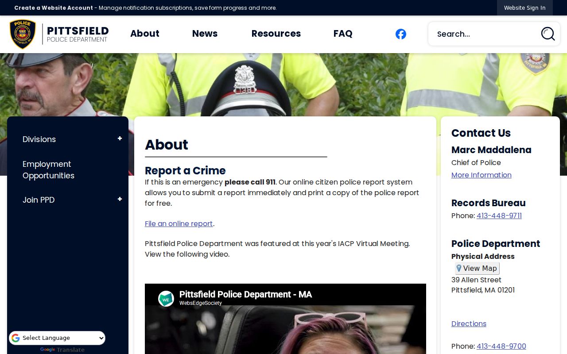Open the Directions link
Screen dimensions: 567x354
pyautogui.click(x=469, y=324)
